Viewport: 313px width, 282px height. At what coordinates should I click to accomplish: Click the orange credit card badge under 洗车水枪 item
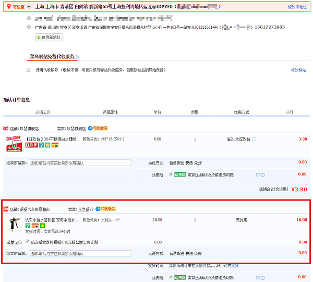click(35, 226)
